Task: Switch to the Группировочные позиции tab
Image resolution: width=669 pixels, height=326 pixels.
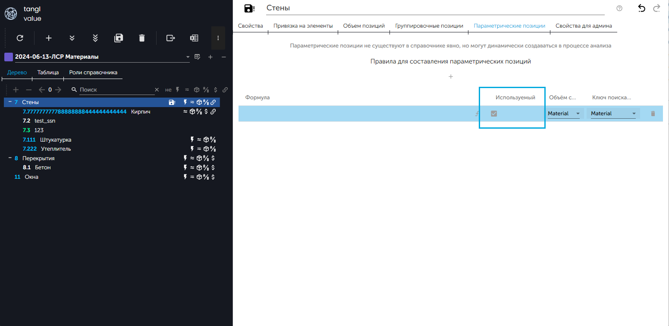Action: [429, 26]
